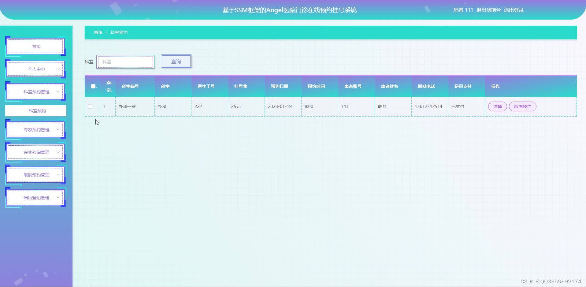The height and width of the screenshot is (287, 586).
Task: Click 退出到前台 in the header
Action: point(488,10)
